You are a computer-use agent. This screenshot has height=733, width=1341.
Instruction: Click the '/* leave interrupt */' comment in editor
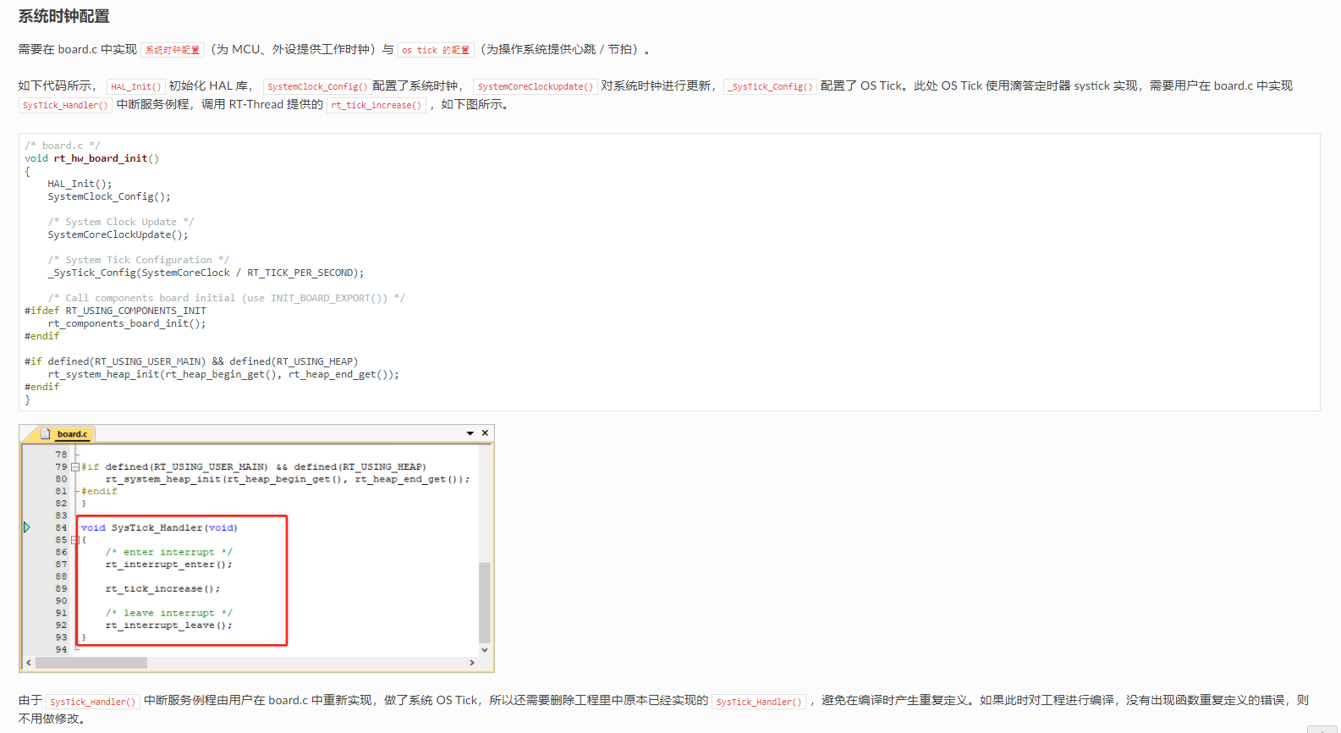(x=168, y=613)
